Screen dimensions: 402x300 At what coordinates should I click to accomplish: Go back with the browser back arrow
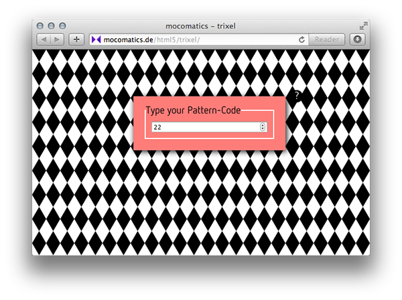click(44, 40)
